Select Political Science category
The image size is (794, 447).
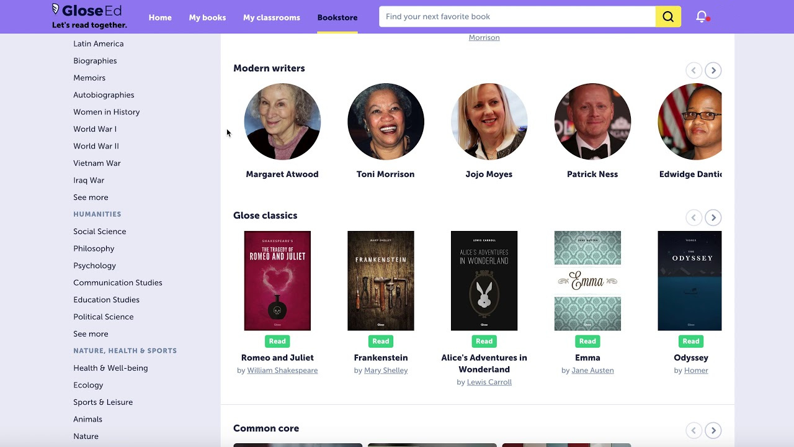point(104,317)
